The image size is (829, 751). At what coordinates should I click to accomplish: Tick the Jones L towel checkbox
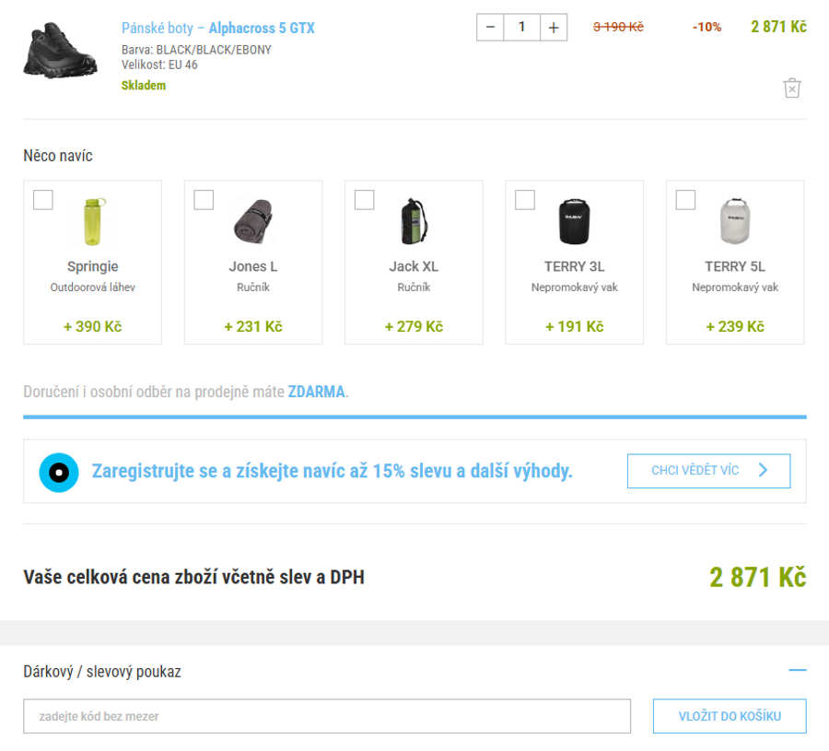pyautogui.click(x=204, y=200)
